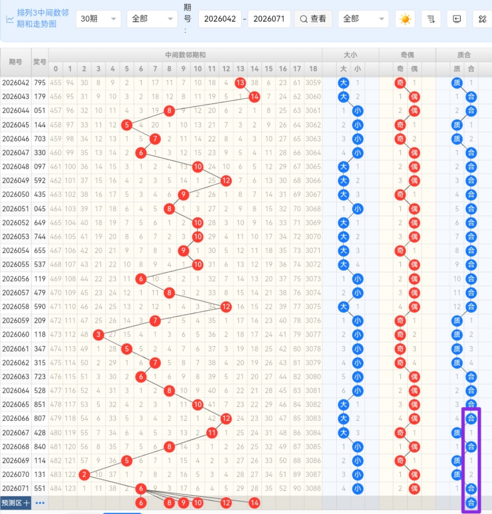
Task: Click red ball 2 in row 2026070
Action: pos(84,475)
